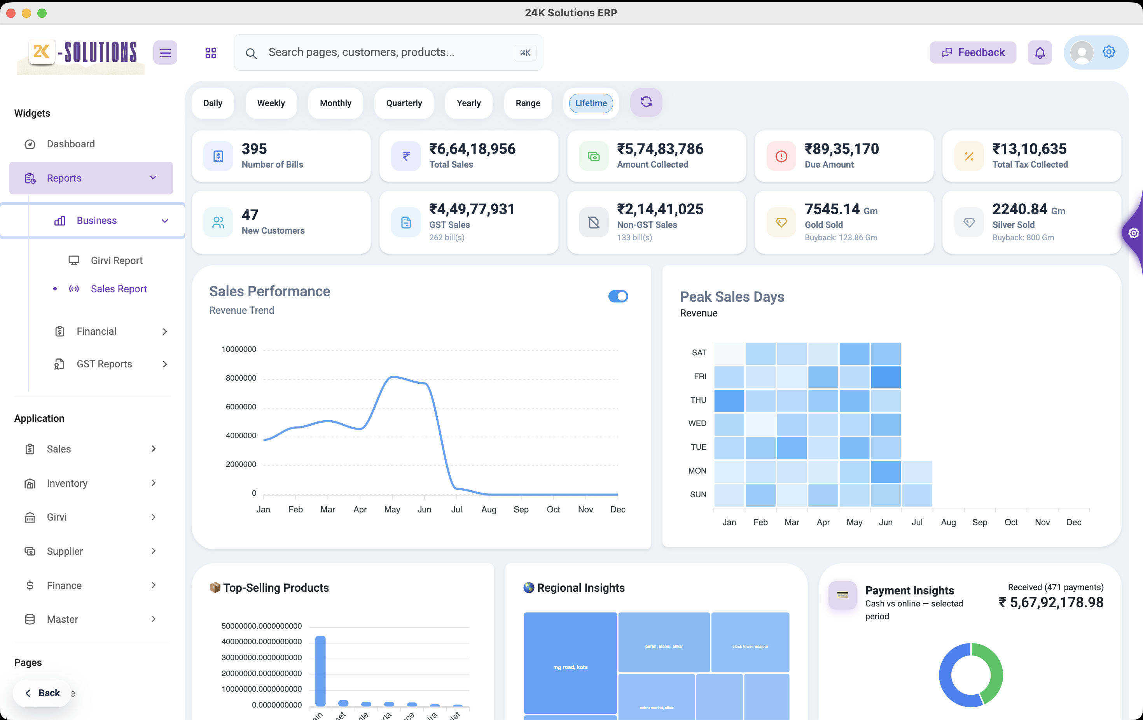Open the floating customizer gear on right edge
The height and width of the screenshot is (720, 1143).
tap(1134, 233)
